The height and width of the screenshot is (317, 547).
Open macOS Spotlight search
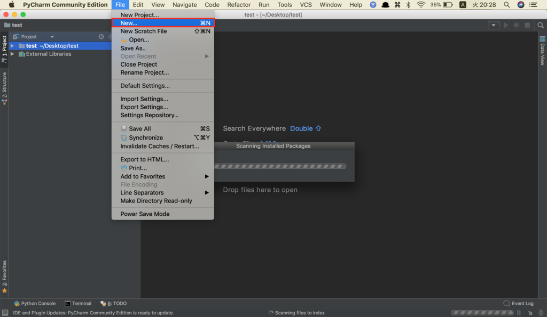(x=506, y=4)
